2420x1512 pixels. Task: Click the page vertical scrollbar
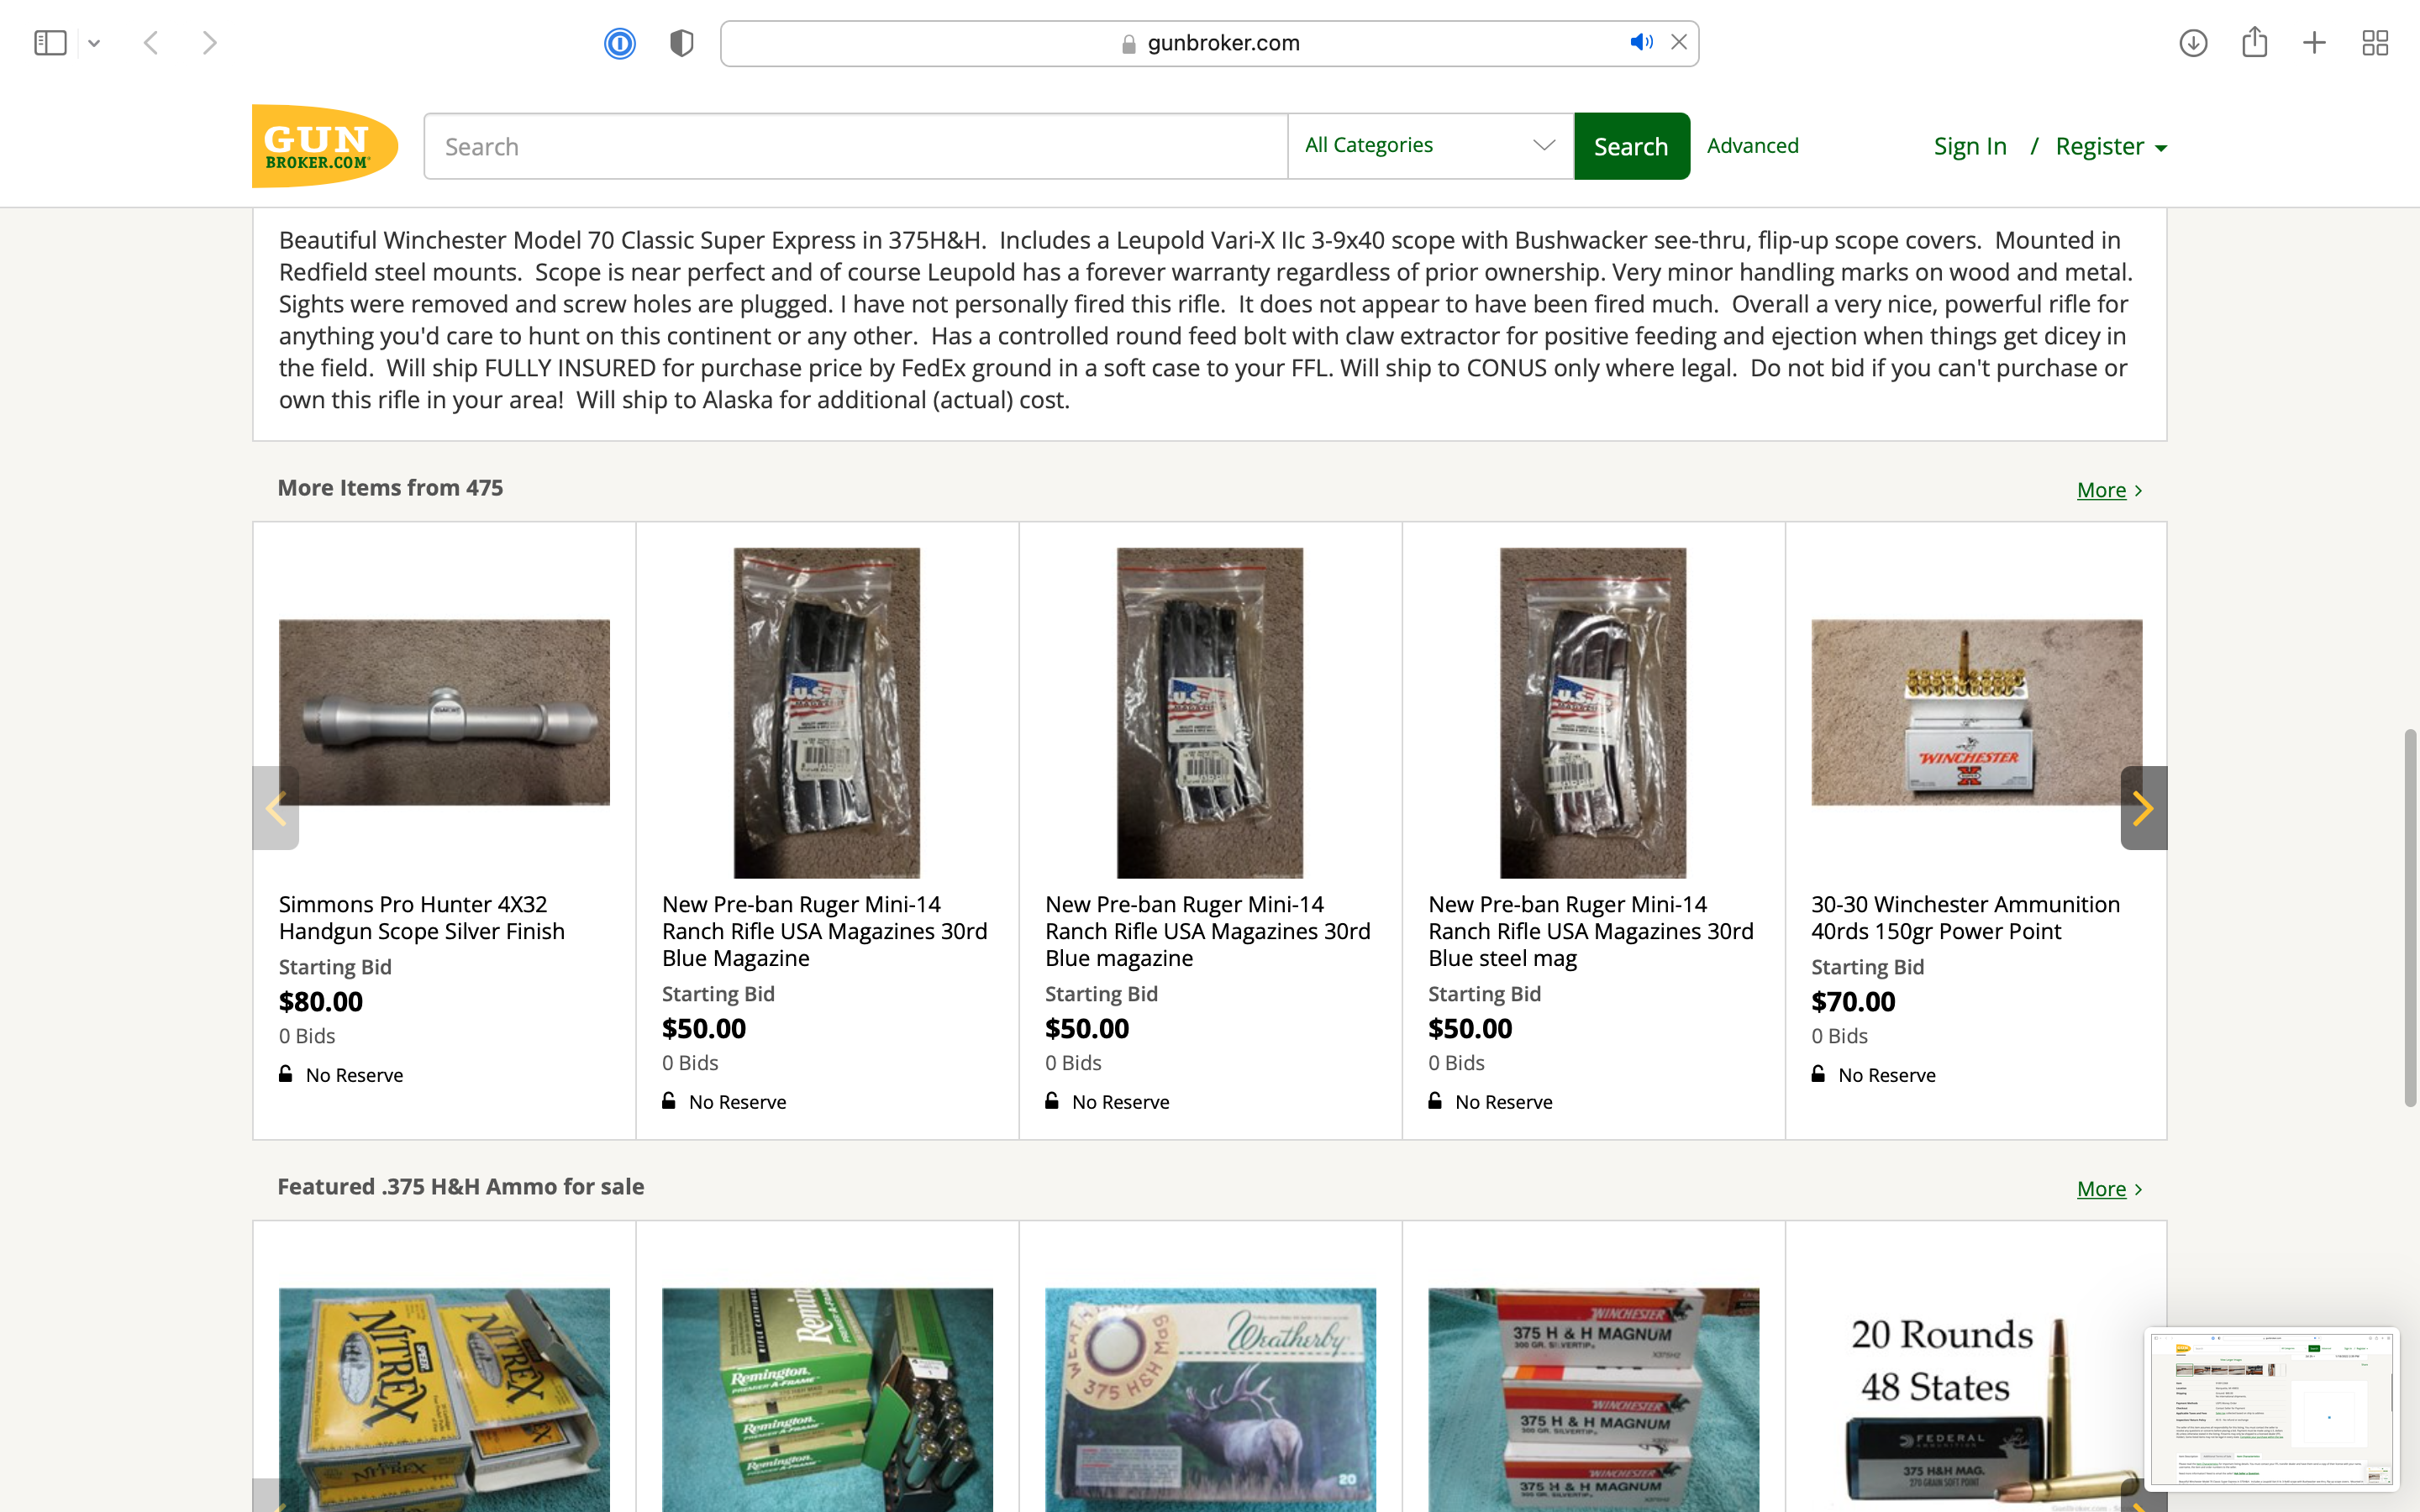pos(2410,918)
